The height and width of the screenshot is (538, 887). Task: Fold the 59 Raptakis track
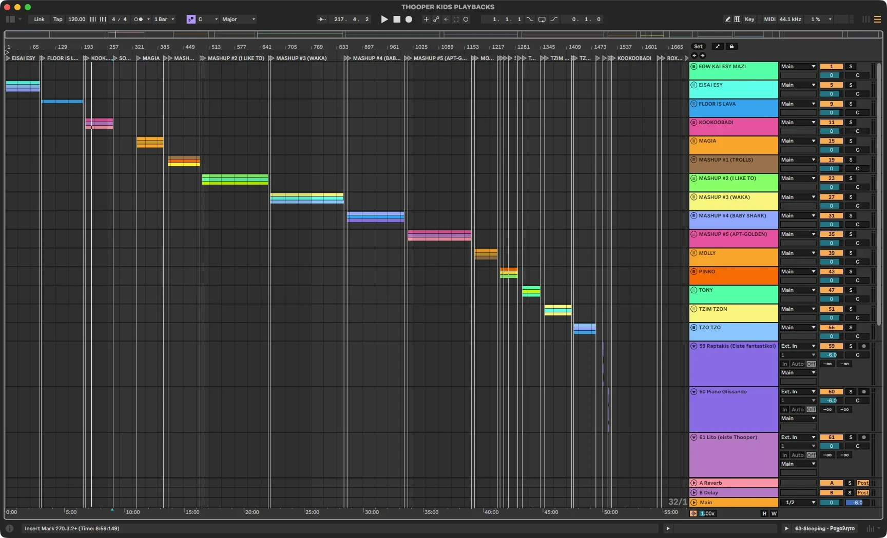click(x=694, y=346)
